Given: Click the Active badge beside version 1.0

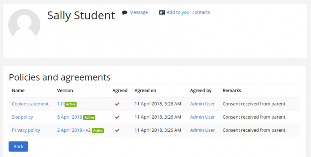Looking at the screenshot, I should pyautogui.click(x=70, y=104).
